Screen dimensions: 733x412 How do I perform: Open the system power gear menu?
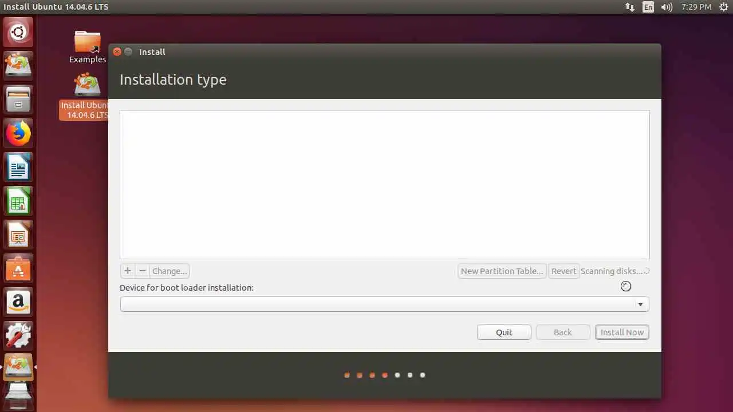[x=724, y=7]
